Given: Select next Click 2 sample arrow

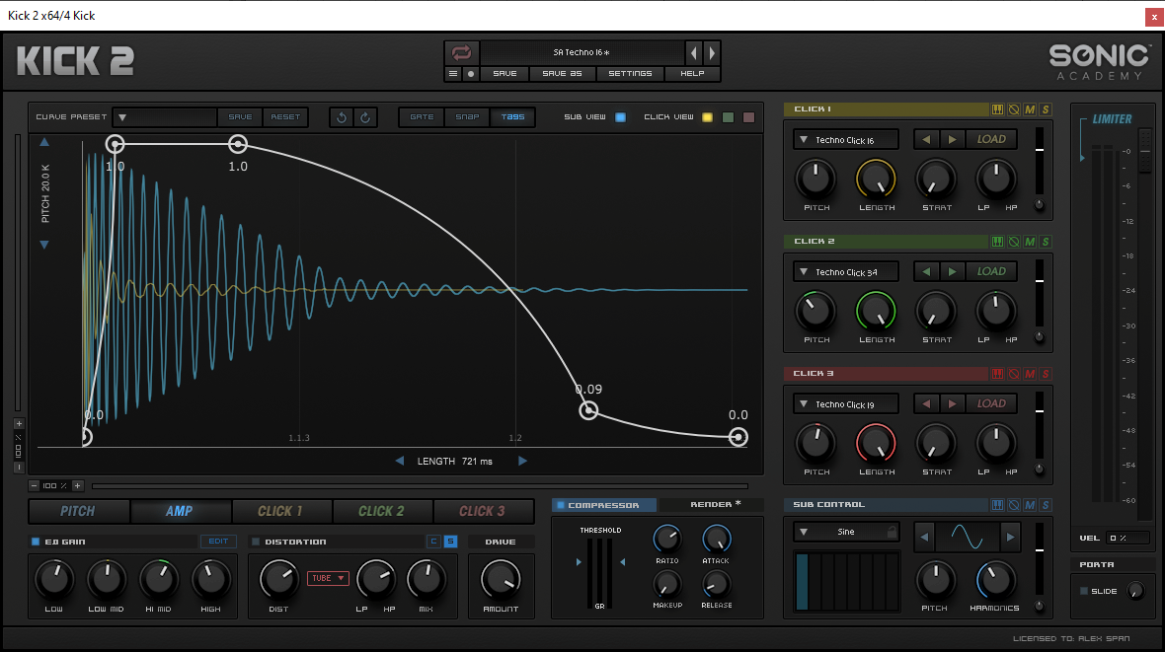Looking at the screenshot, I should point(952,272).
